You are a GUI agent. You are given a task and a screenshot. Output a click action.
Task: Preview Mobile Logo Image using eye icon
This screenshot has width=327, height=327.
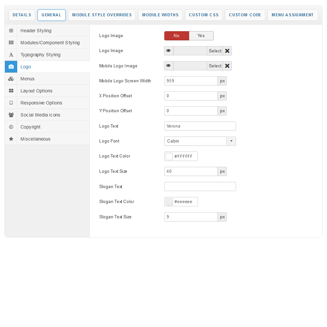click(169, 66)
